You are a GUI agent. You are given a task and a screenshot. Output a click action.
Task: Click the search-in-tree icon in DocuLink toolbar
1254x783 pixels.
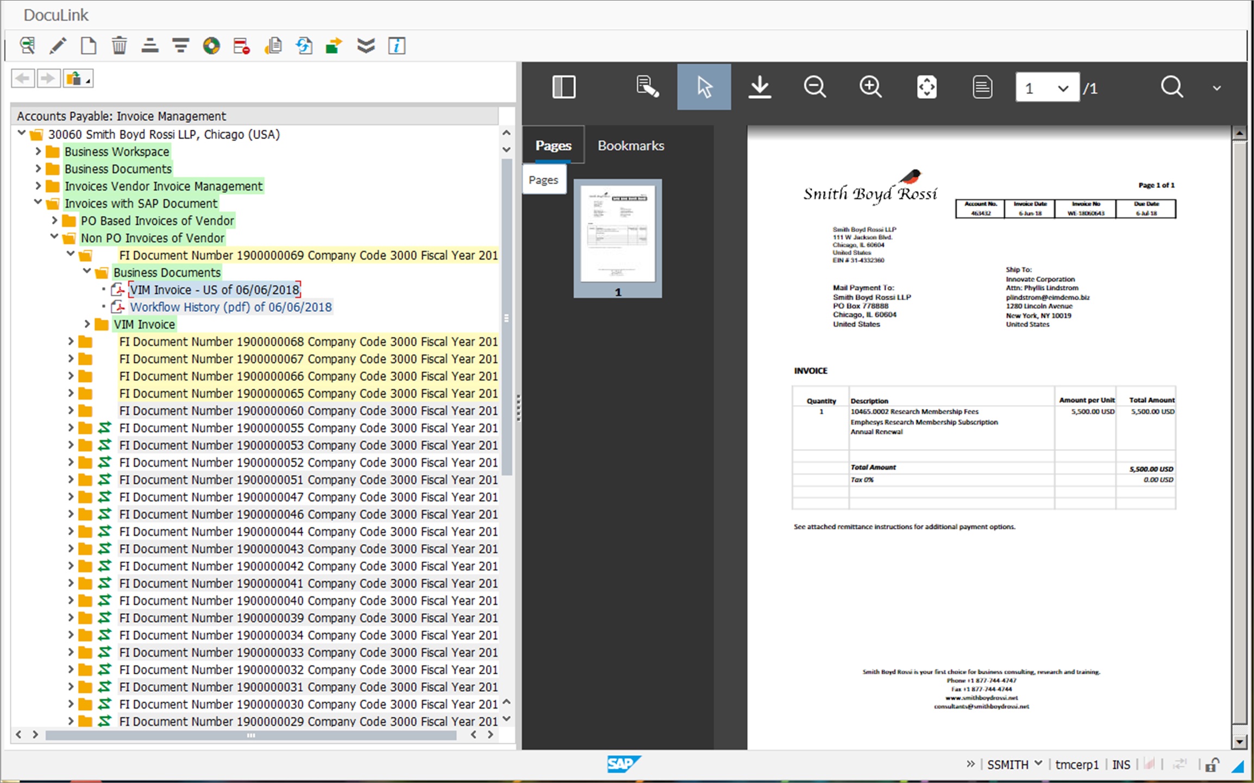27,46
